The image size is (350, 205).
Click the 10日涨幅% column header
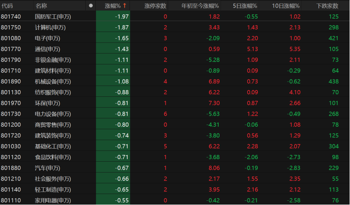pyautogui.click(x=285, y=6)
